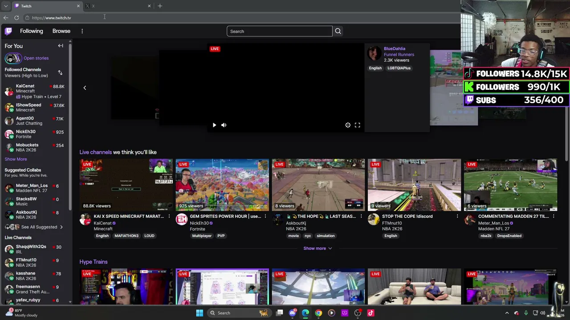Open the Live channels heading link
This screenshot has height=320, width=570.
(x=96, y=152)
